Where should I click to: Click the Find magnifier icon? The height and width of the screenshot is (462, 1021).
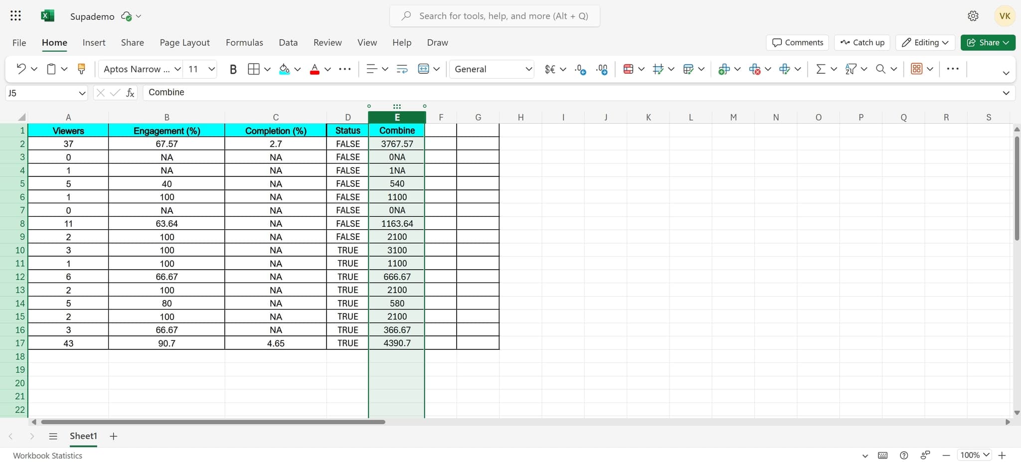coord(881,69)
